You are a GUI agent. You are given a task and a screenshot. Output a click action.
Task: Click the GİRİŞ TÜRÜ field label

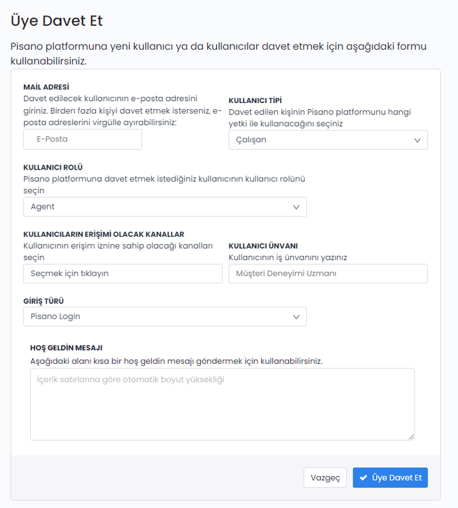coord(43,301)
